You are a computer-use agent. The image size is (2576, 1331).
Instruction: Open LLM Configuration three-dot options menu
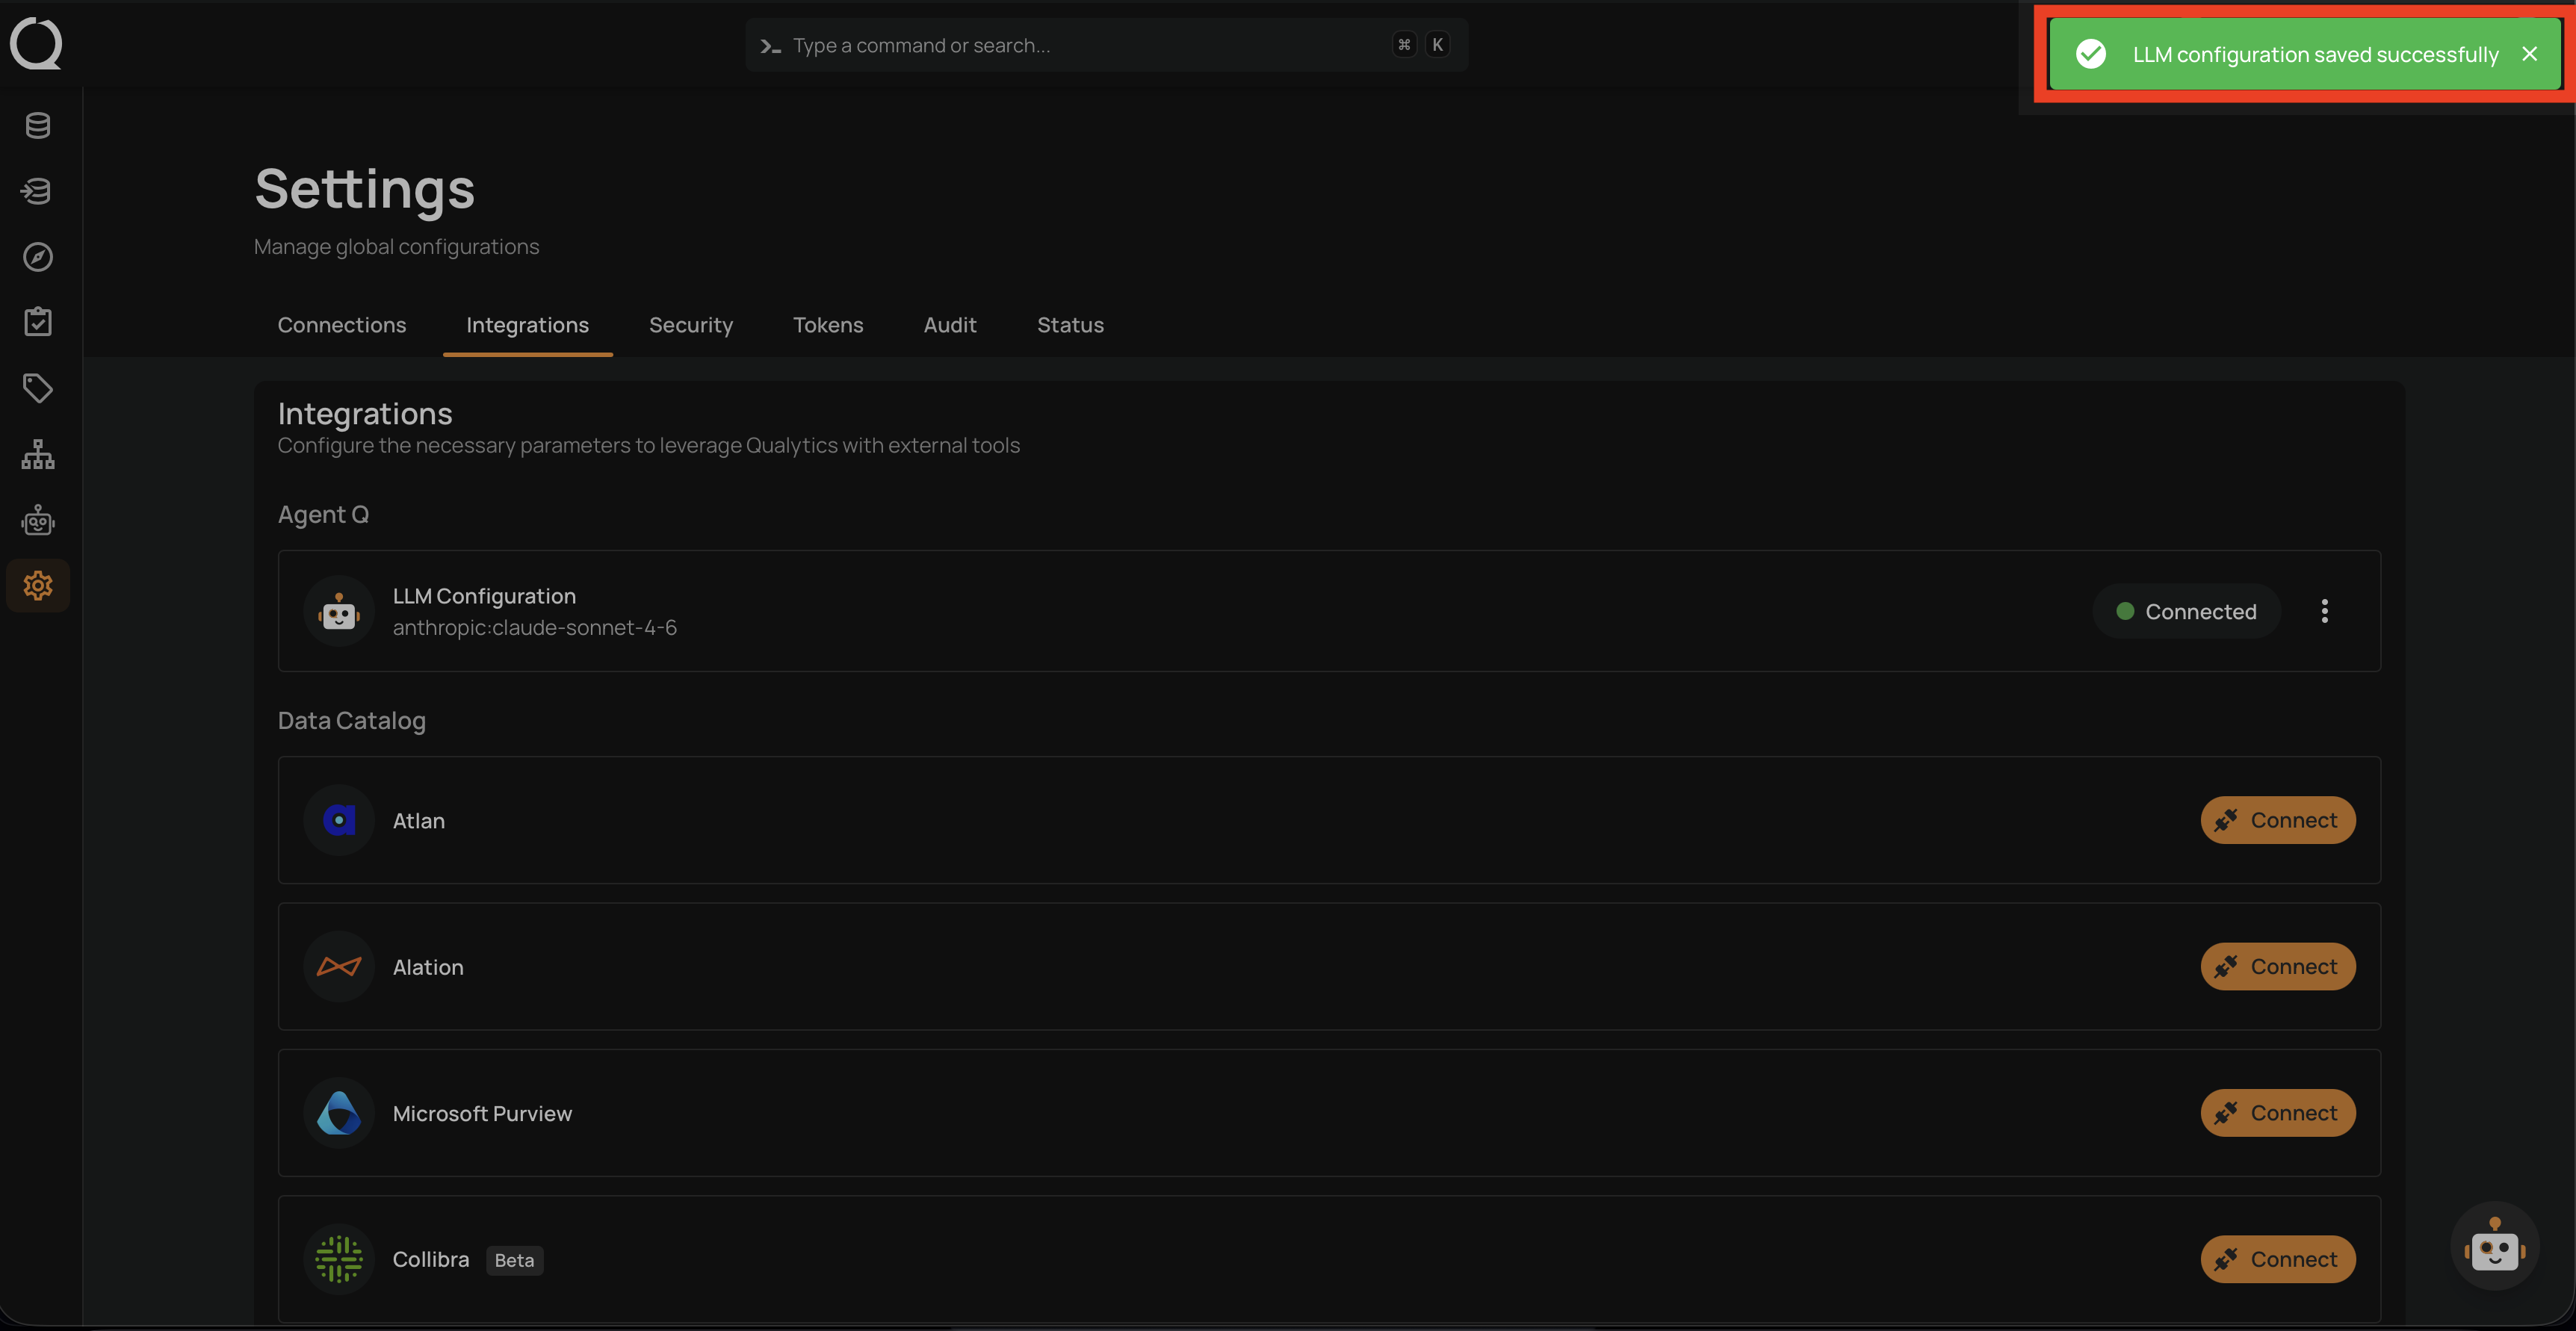tap(2325, 611)
